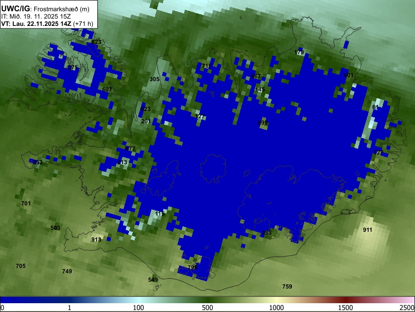Click the map value label 749
415x312 pixels.
(x=67, y=271)
